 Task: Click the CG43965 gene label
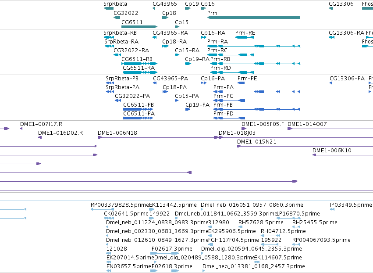click(x=165, y=4)
